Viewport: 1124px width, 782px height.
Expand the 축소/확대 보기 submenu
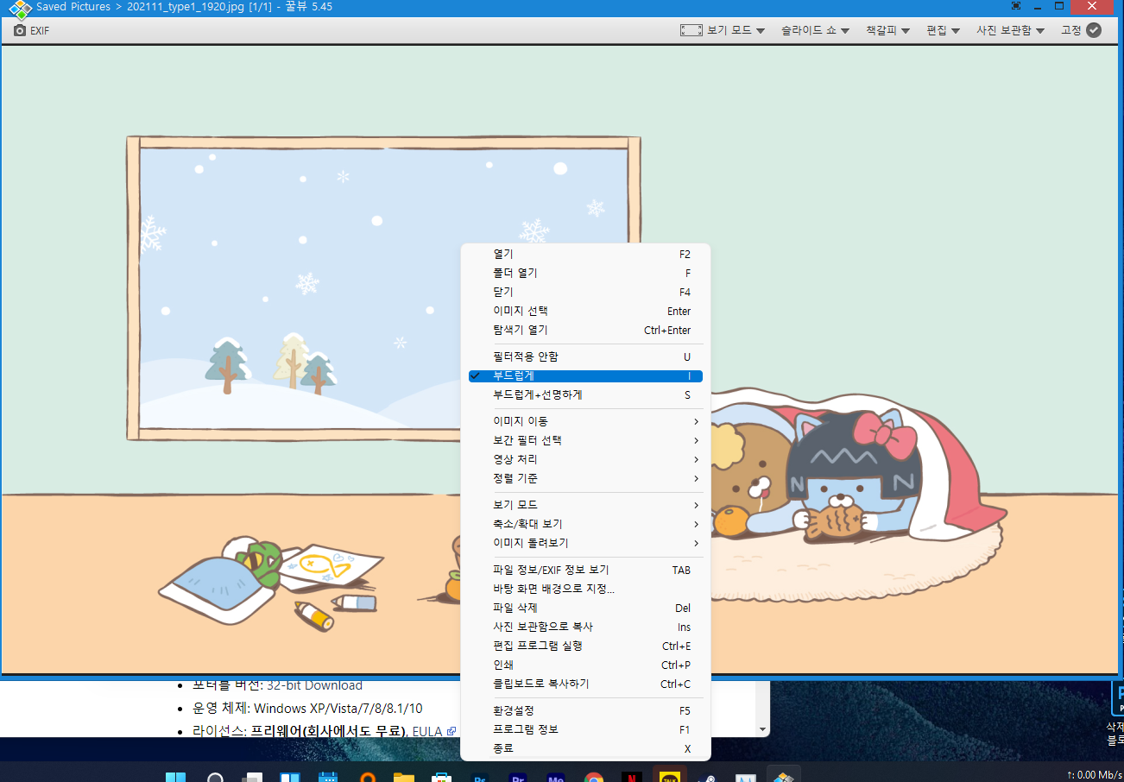(586, 524)
